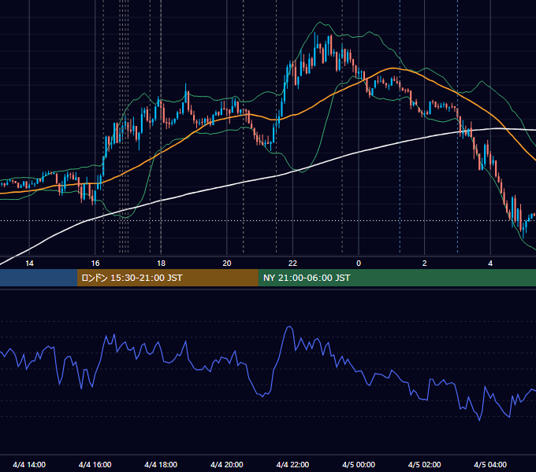Screen dimensions: 536x472
Task: Click the 2 hour axis label
Action: click(424, 264)
